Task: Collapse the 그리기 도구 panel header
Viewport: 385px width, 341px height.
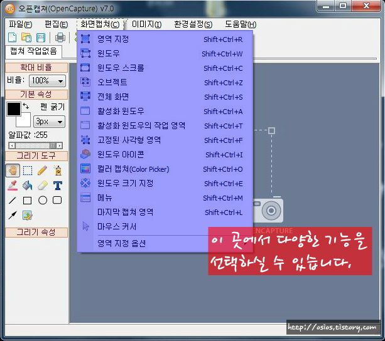Action: 36,156
